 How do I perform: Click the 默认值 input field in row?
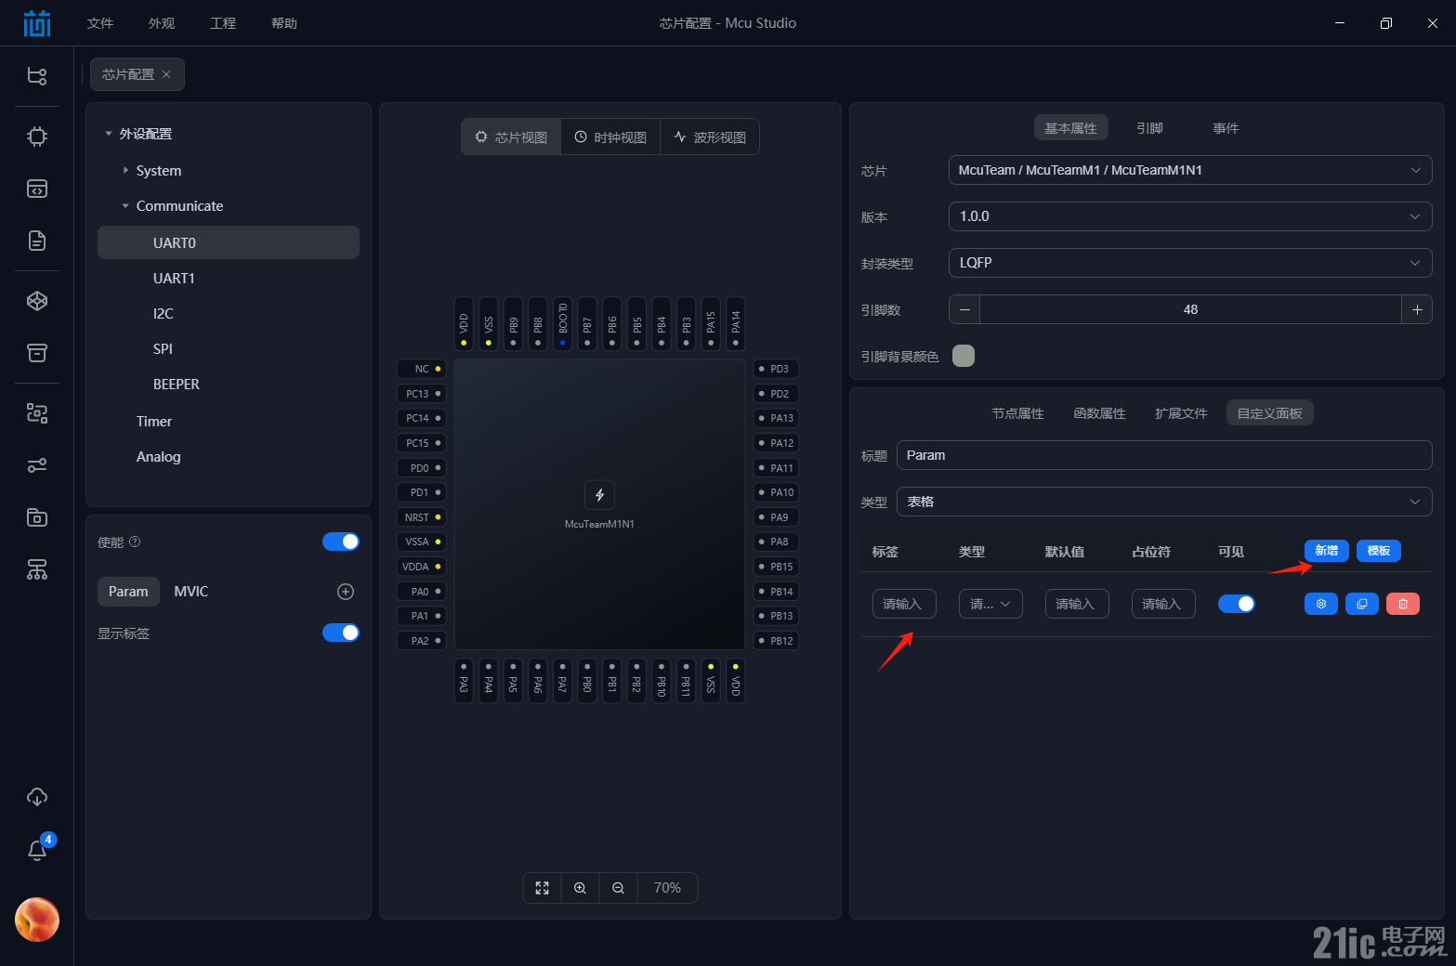1077,604
